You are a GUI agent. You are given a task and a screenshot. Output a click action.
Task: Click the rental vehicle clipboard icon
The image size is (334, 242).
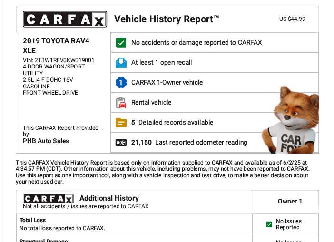[121, 103]
